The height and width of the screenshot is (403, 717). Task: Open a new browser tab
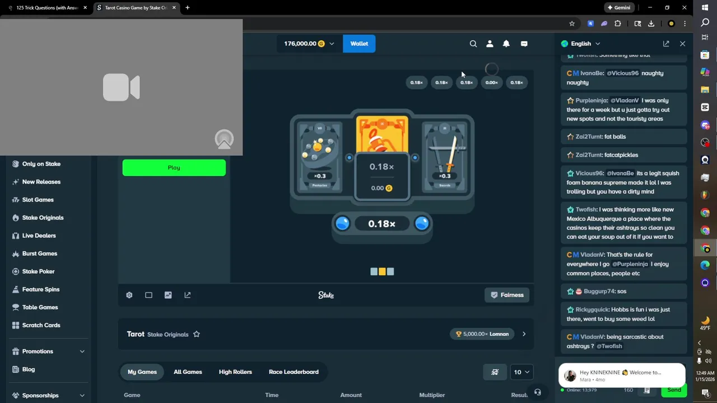tap(187, 8)
